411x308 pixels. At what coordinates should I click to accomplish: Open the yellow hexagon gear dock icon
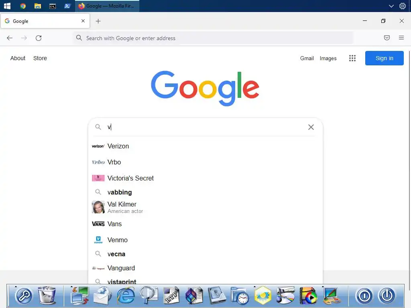[x=262, y=296]
